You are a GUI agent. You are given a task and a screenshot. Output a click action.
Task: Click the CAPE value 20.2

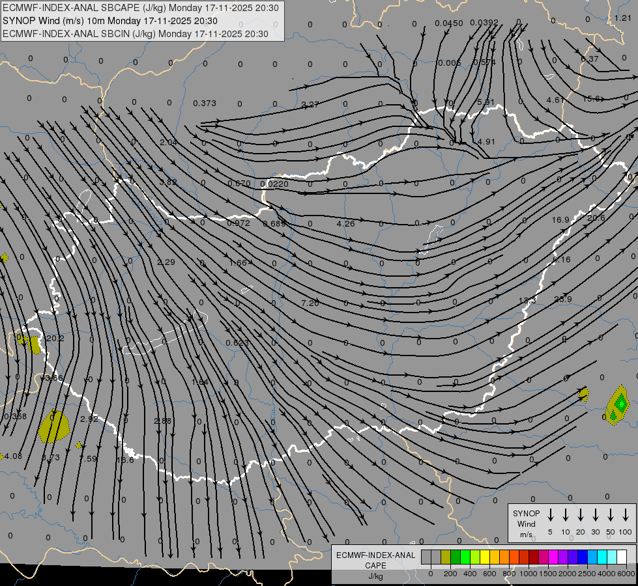click(x=55, y=339)
